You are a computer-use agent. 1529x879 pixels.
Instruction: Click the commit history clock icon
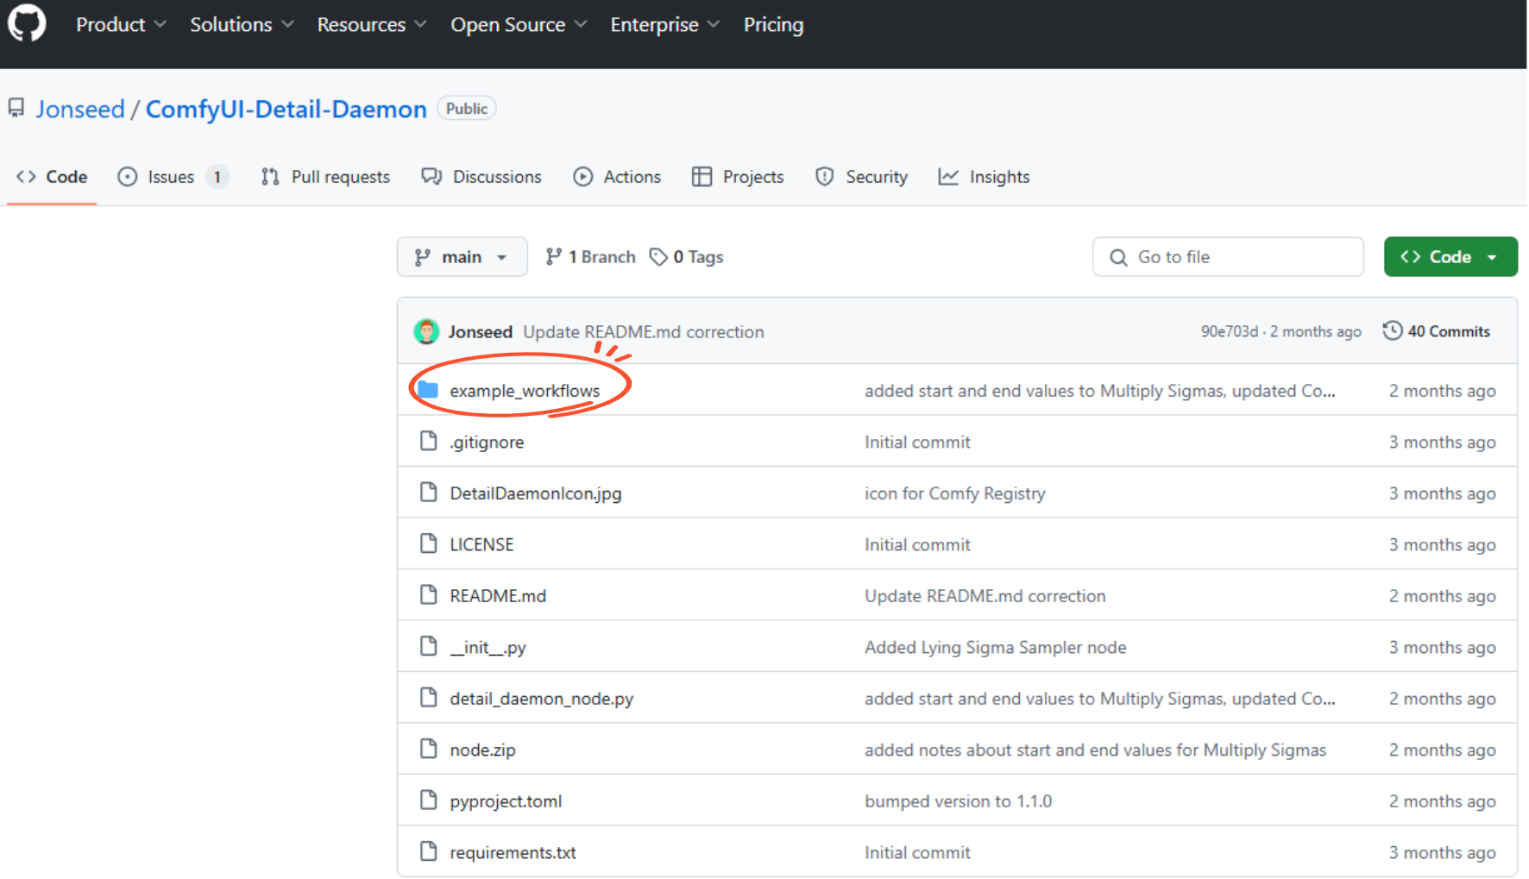pyautogui.click(x=1392, y=331)
